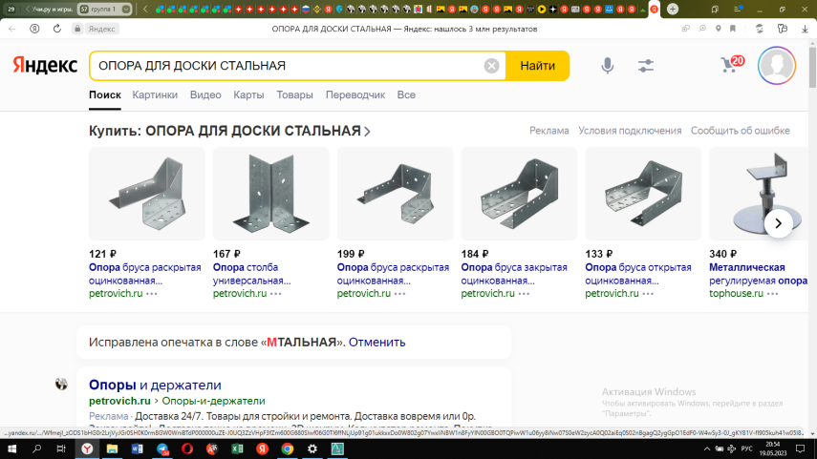Open Excel from the taskbar

(237, 449)
